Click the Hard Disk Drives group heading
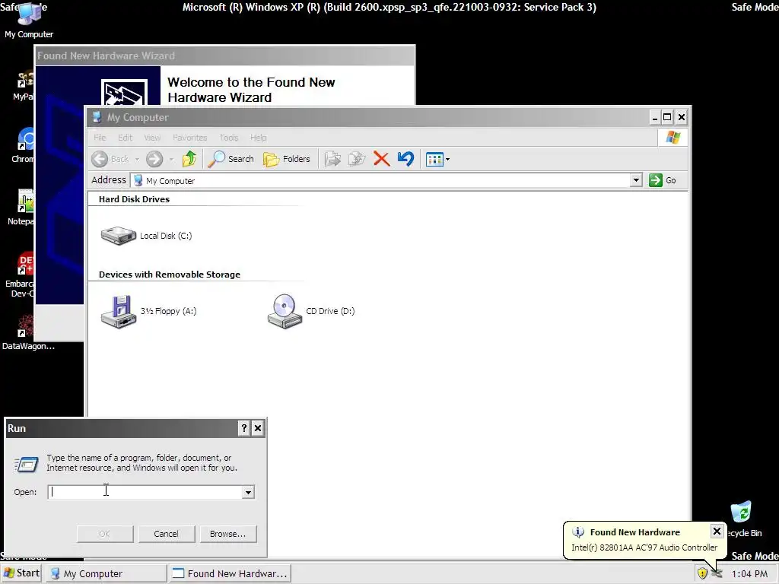 point(134,199)
